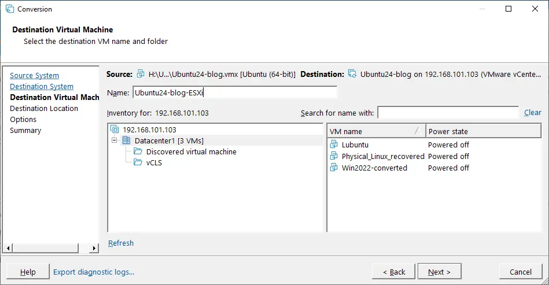Screen dimensions: 549x285
Task: Collapse the Datacenter1 tree node
Action: pyautogui.click(x=114, y=140)
